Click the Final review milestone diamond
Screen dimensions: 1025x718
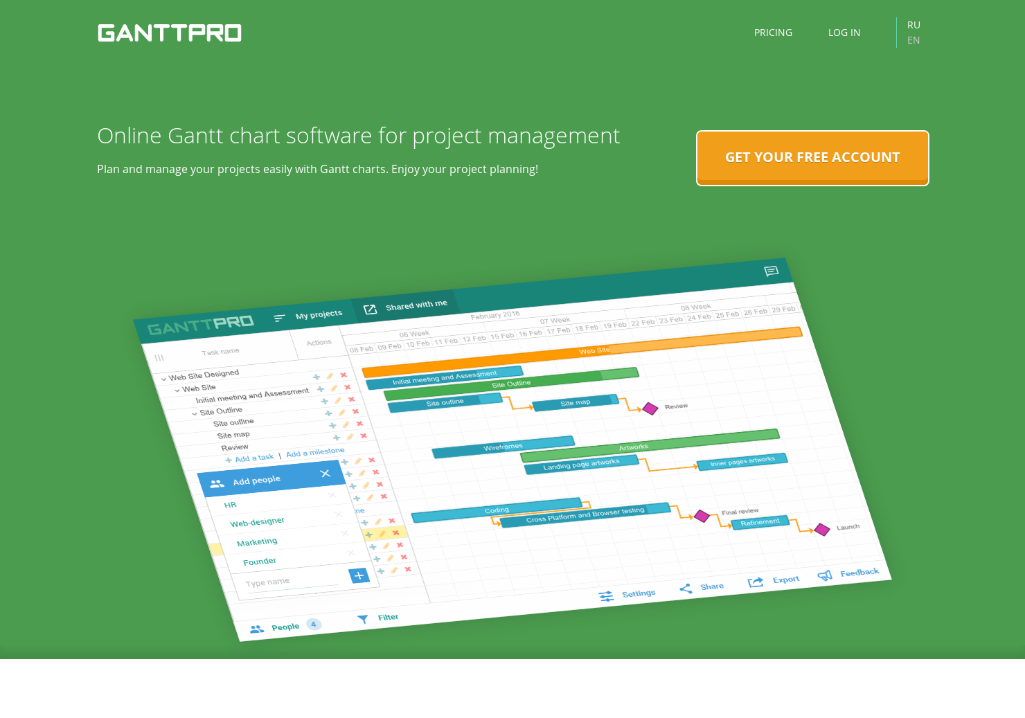(702, 516)
